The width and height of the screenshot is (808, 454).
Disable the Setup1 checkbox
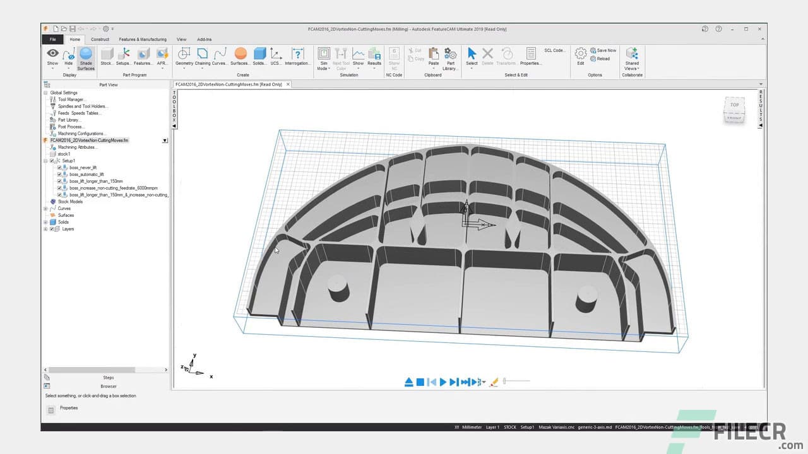(x=52, y=160)
